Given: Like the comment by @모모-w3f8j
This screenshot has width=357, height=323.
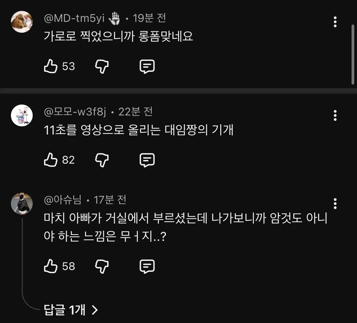Looking at the screenshot, I should (51, 160).
